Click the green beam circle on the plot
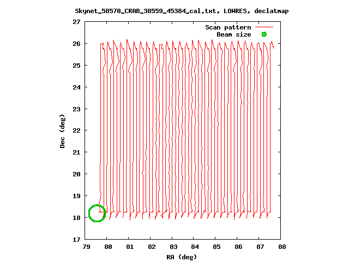The image size is (349, 262). point(97,213)
